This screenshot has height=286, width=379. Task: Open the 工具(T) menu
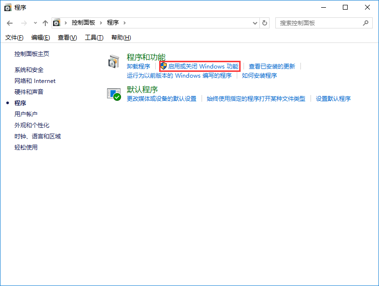tap(94, 38)
